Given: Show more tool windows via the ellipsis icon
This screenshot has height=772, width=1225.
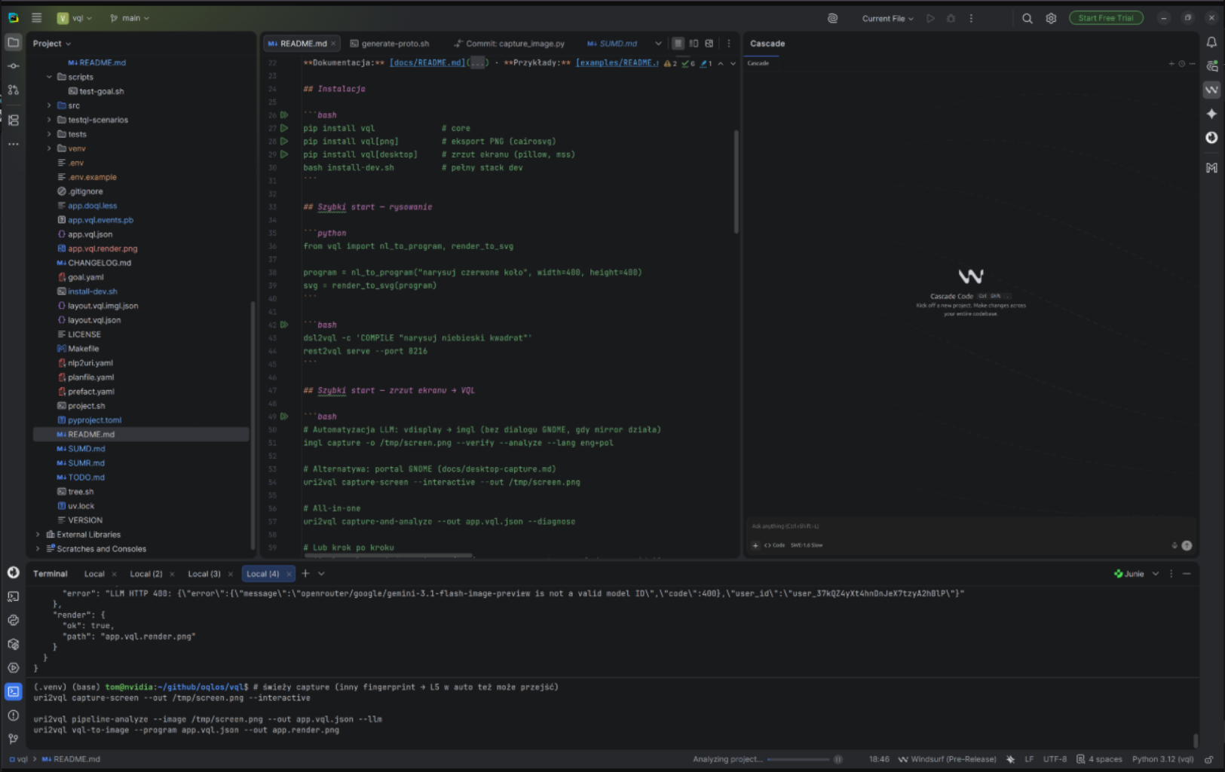Looking at the screenshot, I should tap(14, 144).
